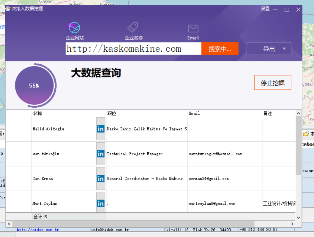Image resolution: width=314 pixels, height=237 pixels.
Task: Click the folder icon in background window
Action: coord(306,133)
